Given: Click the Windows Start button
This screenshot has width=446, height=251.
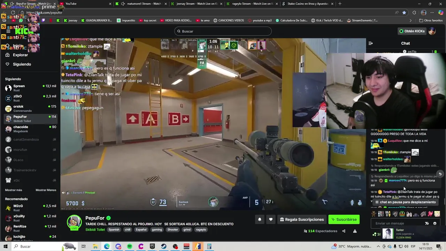Looking at the screenshot, I should click(x=6, y=246).
